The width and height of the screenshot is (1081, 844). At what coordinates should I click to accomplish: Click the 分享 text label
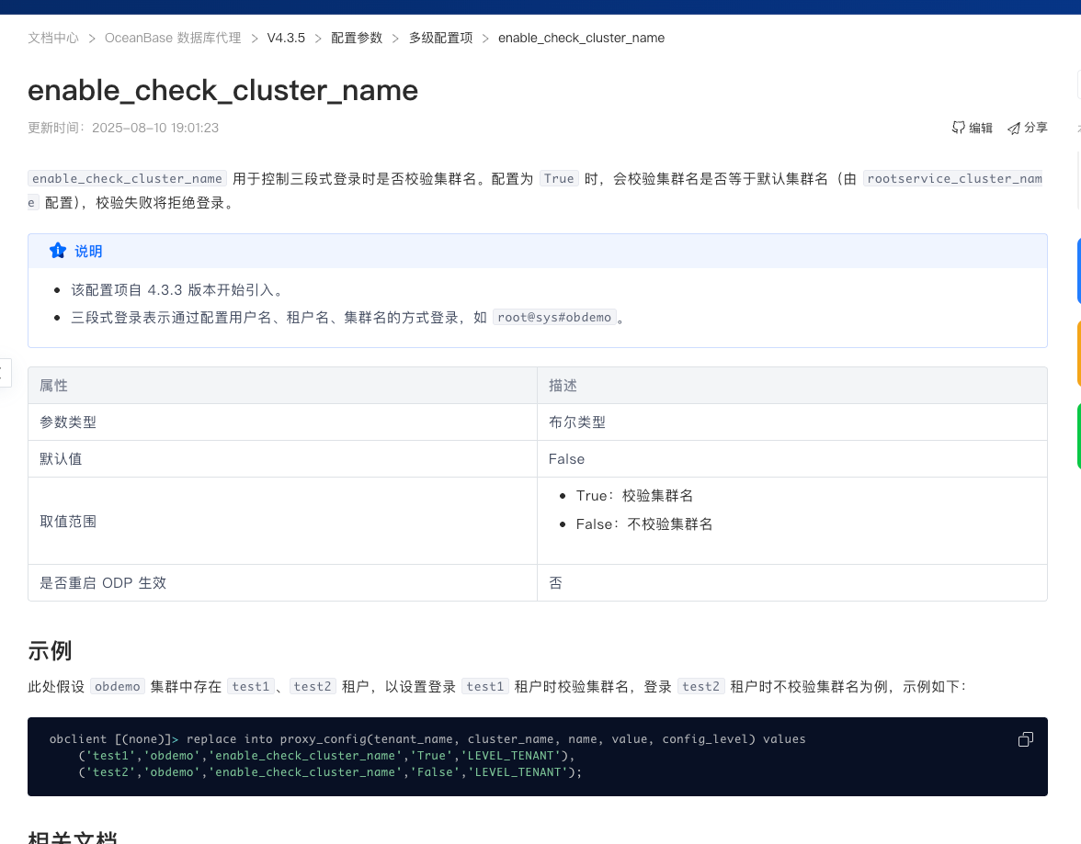click(1036, 128)
